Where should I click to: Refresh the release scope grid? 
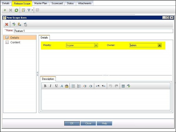tap(16, 10)
